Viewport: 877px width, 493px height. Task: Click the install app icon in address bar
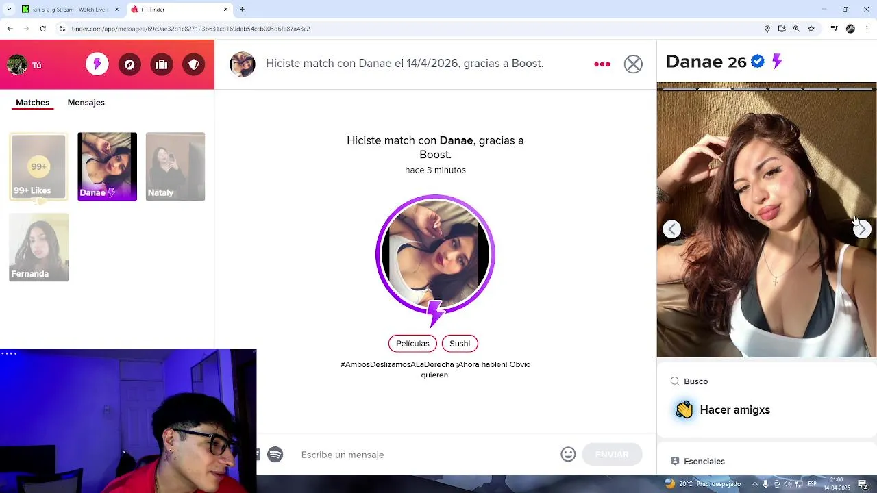point(782,29)
